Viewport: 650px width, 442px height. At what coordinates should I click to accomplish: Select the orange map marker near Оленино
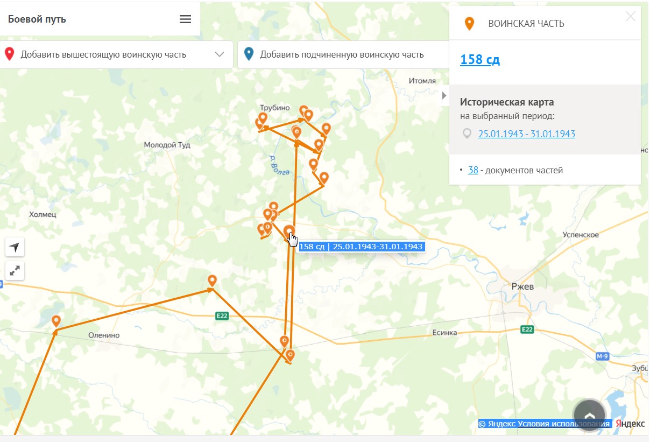[56, 321]
